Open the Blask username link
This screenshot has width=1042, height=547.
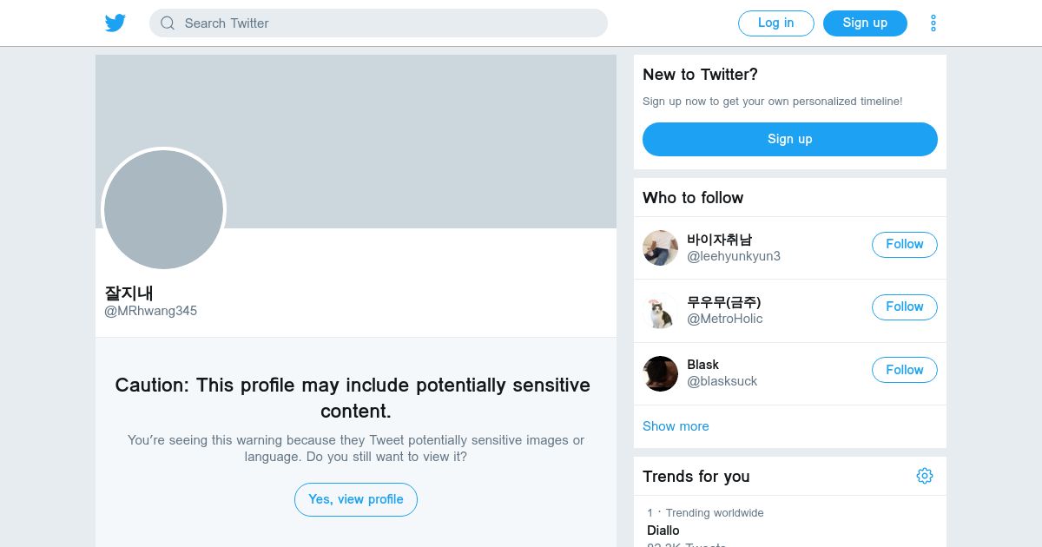(702, 365)
